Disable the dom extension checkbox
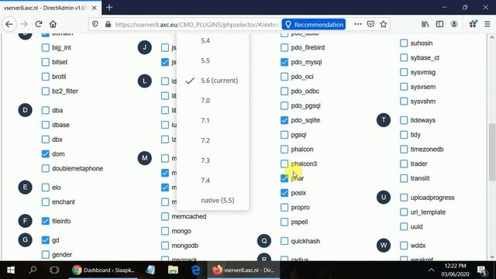Image resolution: width=496 pixels, height=279 pixels. 46,153
